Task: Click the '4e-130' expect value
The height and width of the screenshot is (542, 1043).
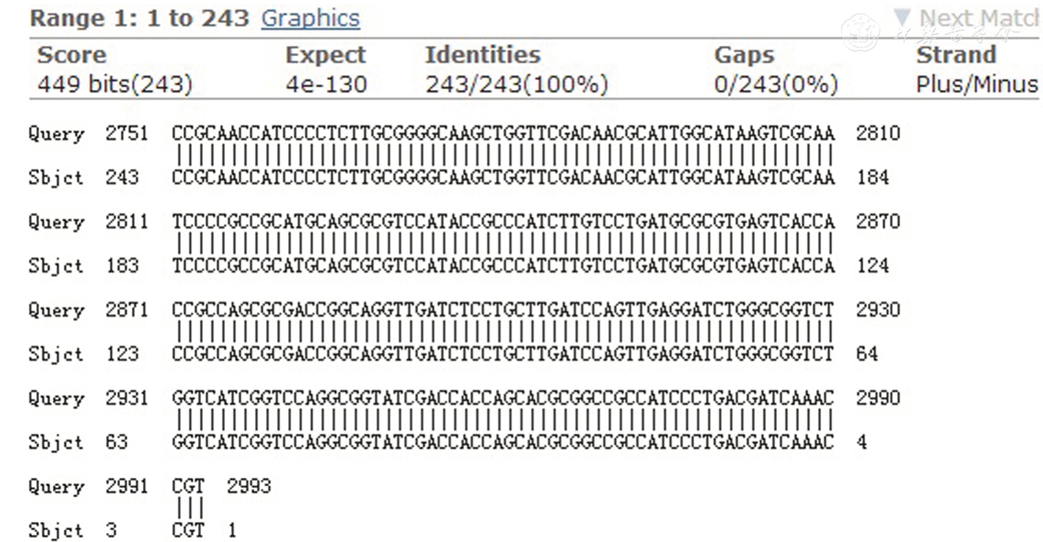Action: click(x=326, y=84)
